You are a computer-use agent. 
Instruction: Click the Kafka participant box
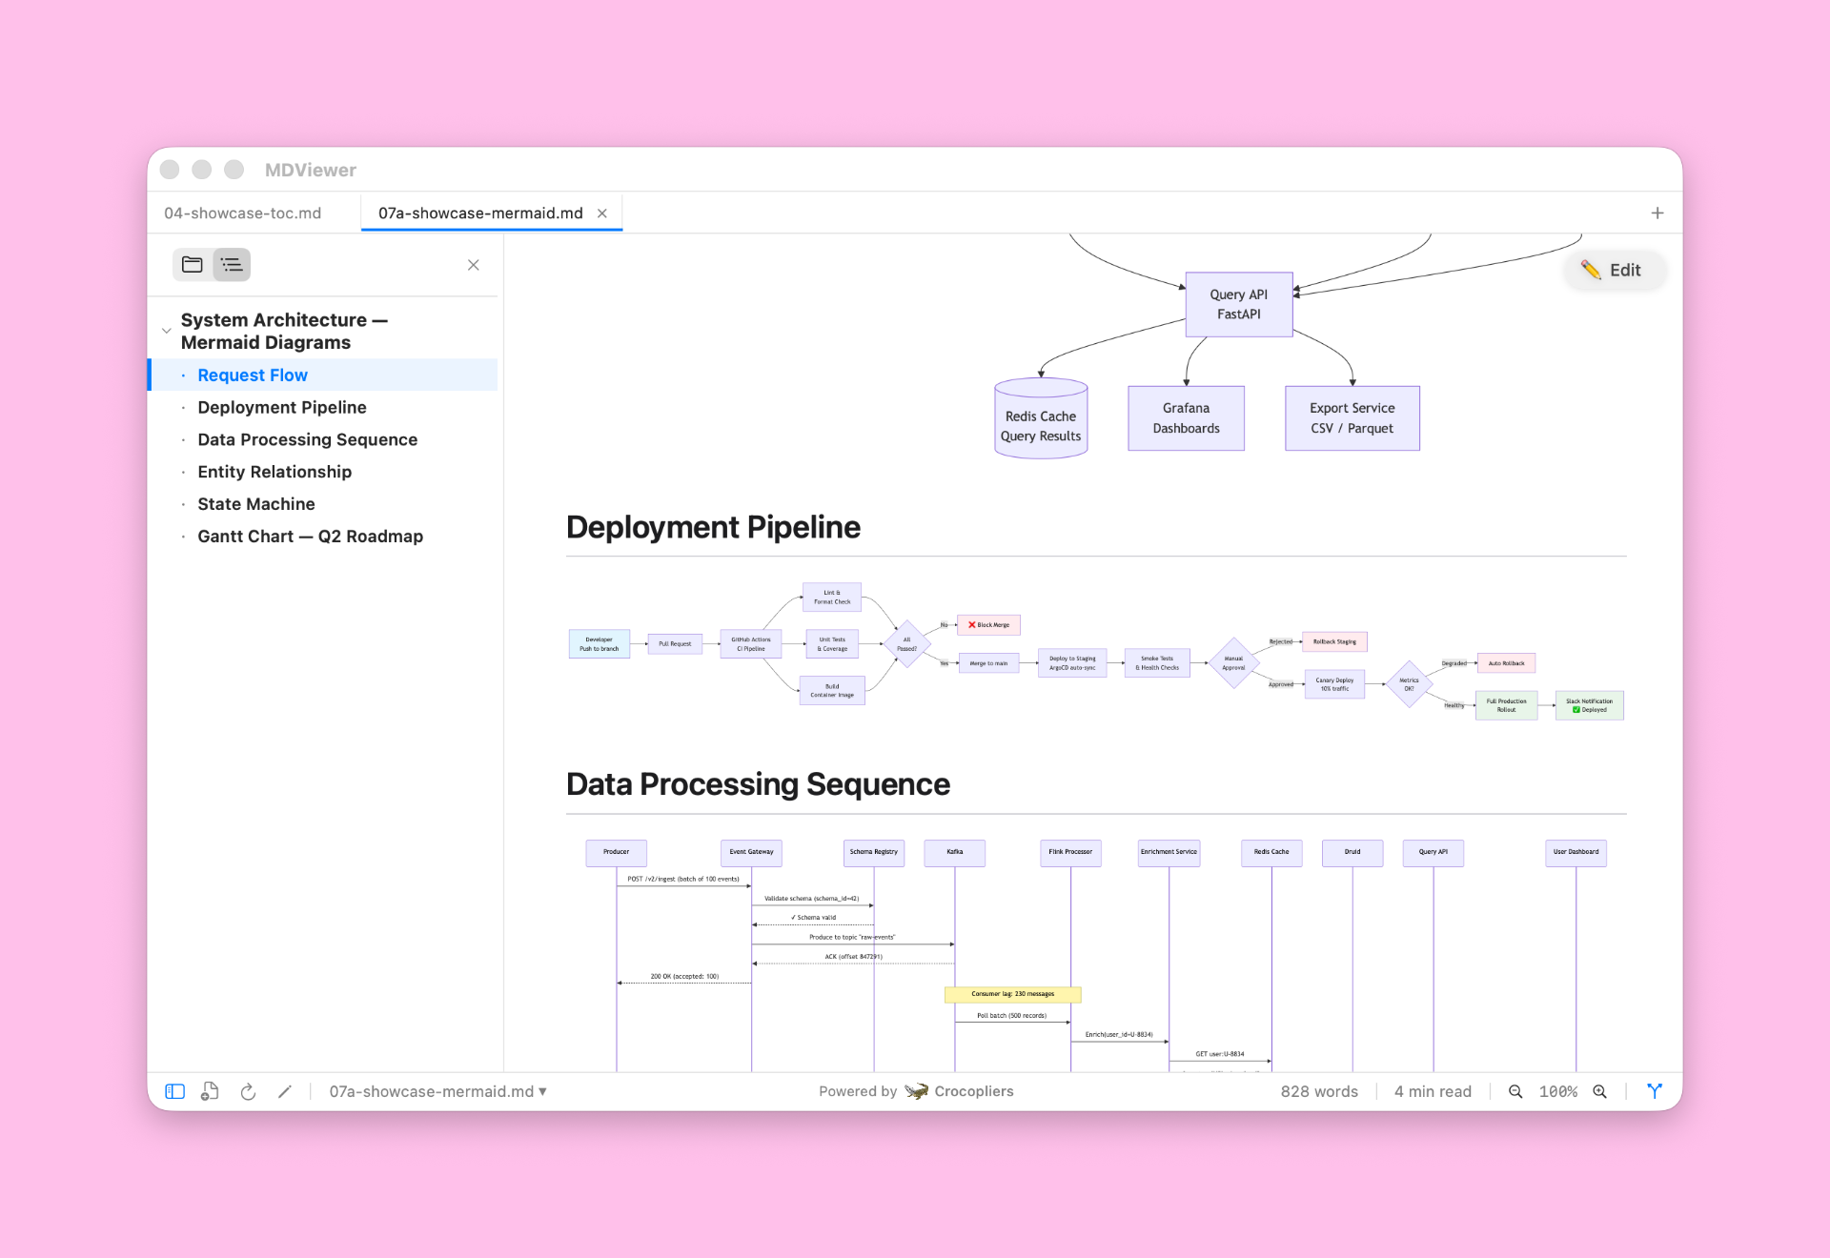point(954,852)
